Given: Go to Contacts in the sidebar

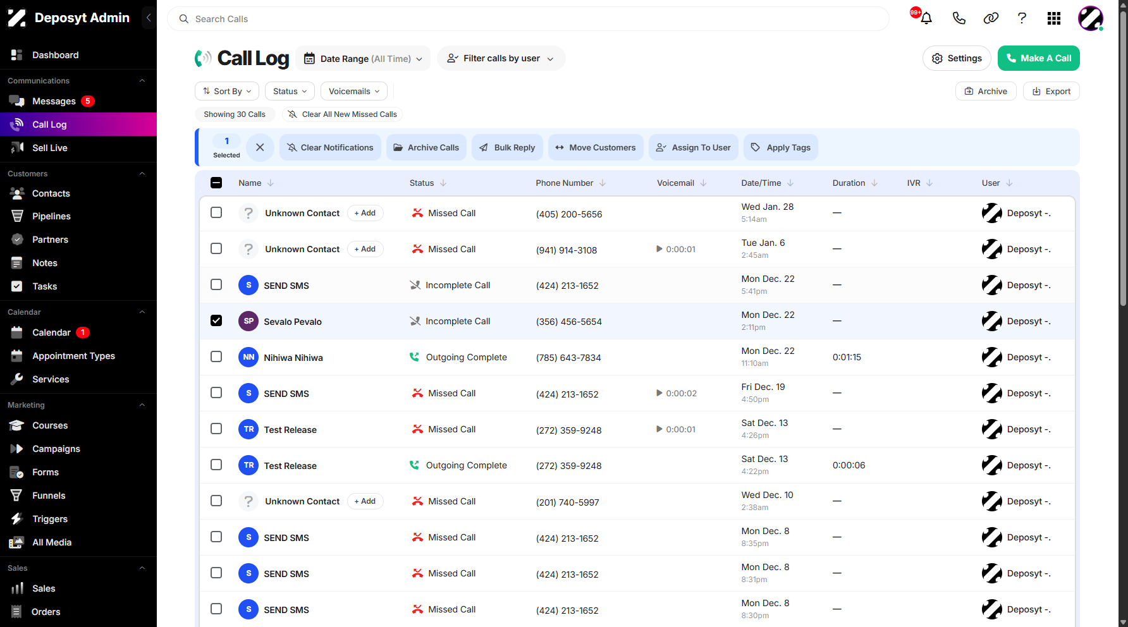Looking at the screenshot, I should [51, 193].
